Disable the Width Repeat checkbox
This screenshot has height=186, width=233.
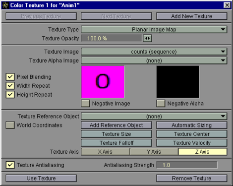pos(10,86)
